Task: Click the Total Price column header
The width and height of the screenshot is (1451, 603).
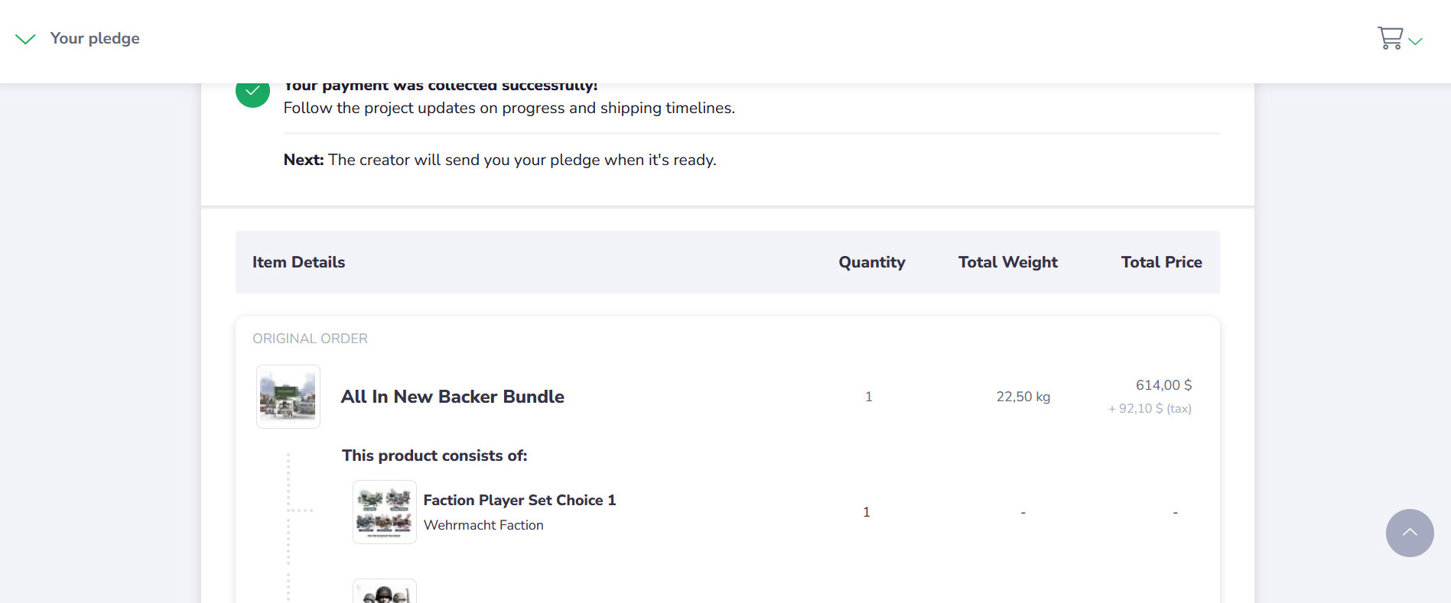Action: coord(1162,262)
